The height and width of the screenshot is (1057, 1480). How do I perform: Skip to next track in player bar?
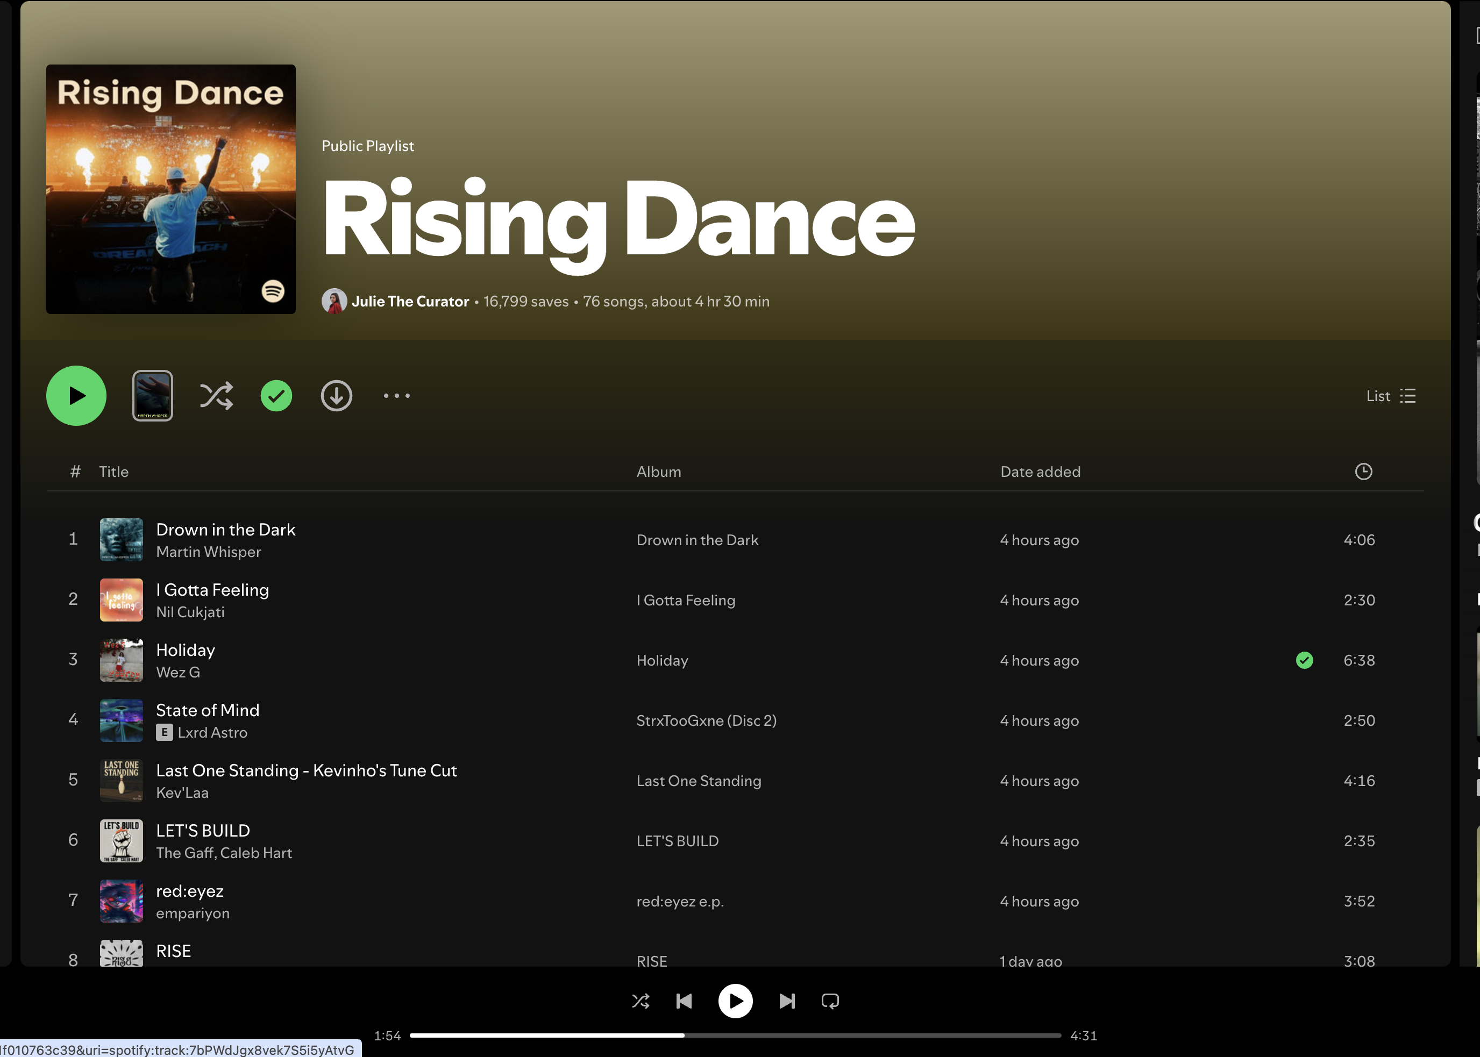click(x=787, y=1001)
